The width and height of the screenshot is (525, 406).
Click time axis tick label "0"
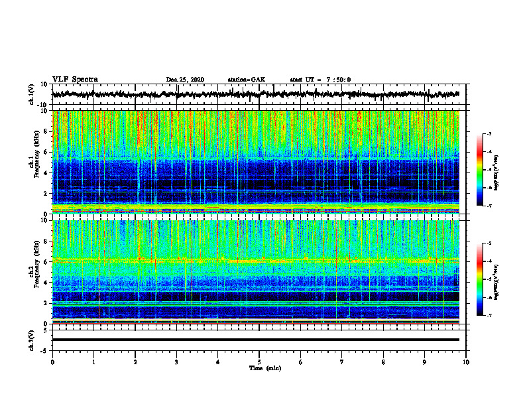(52, 362)
